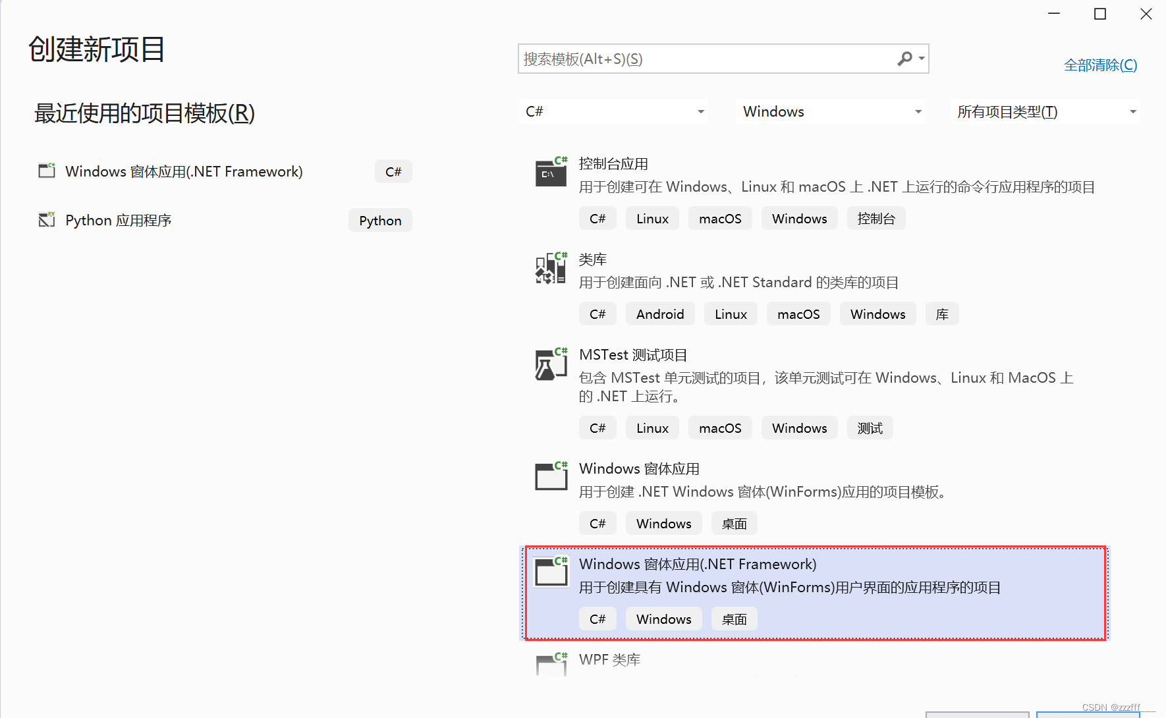Click the C# tag under 控制台应用
The image size is (1166, 718).
click(x=597, y=218)
